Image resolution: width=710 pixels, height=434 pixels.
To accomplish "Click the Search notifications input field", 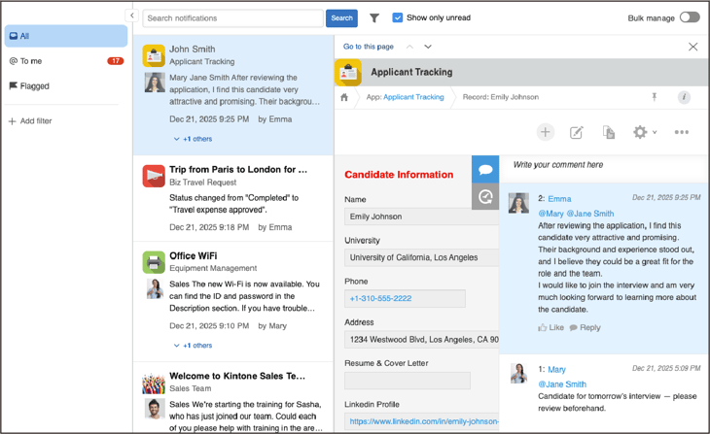I will pyautogui.click(x=233, y=18).
